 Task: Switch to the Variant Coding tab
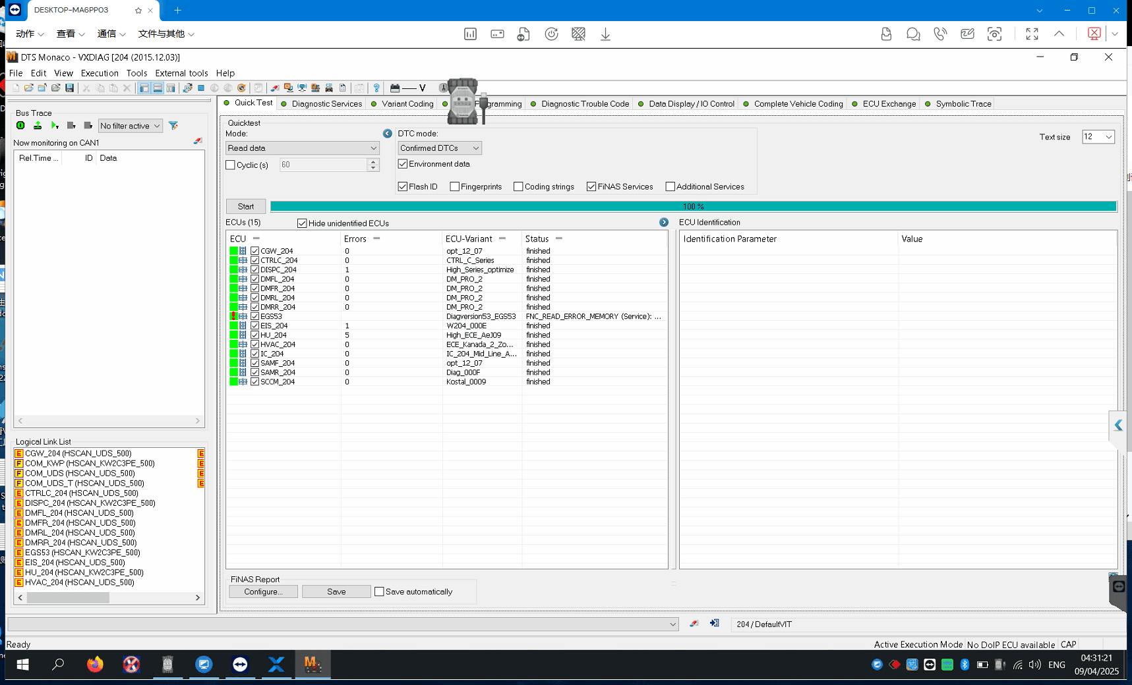[407, 104]
